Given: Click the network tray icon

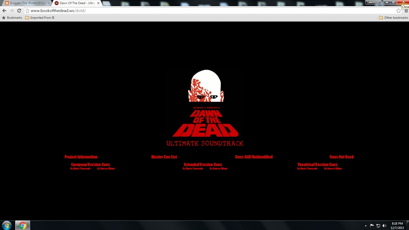Looking at the screenshot, I should click(x=378, y=226).
